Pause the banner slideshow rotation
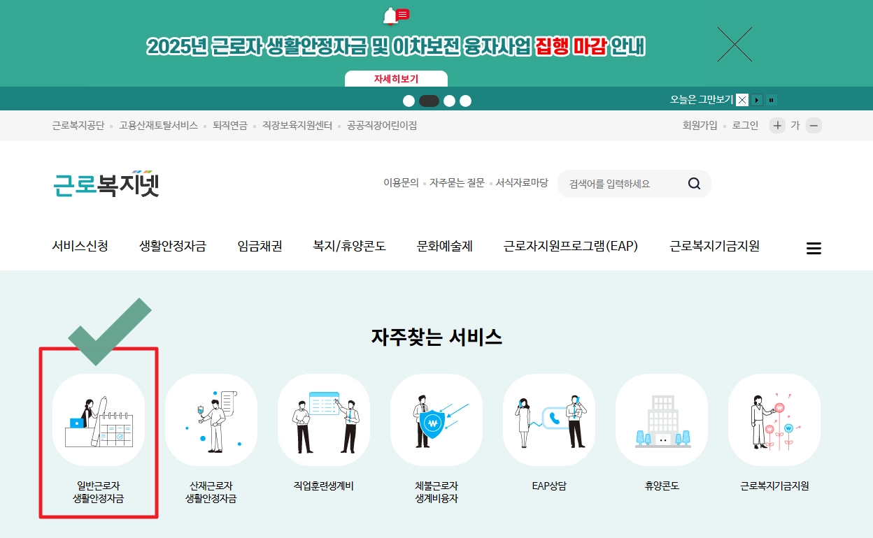 [x=772, y=100]
